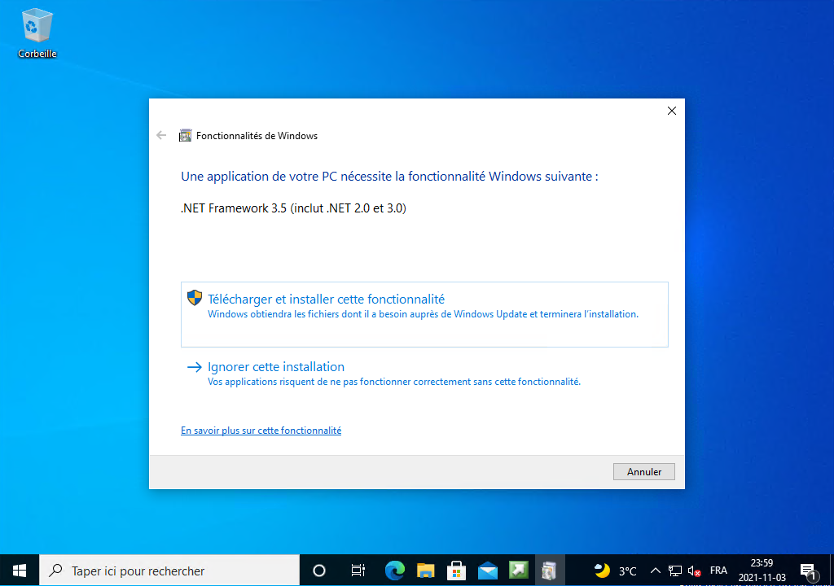834x586 pixels.
Task: Launch Microsoft Edge from taskbar
Action: coord(395,571)
